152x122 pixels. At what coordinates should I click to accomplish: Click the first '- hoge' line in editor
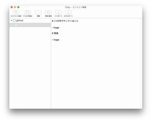tap(55, 28)
